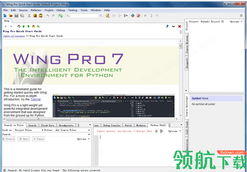Click the step into debug icon
Image resolution: width=247 pixels, height=172 pixels.
(x=151, y=16)
